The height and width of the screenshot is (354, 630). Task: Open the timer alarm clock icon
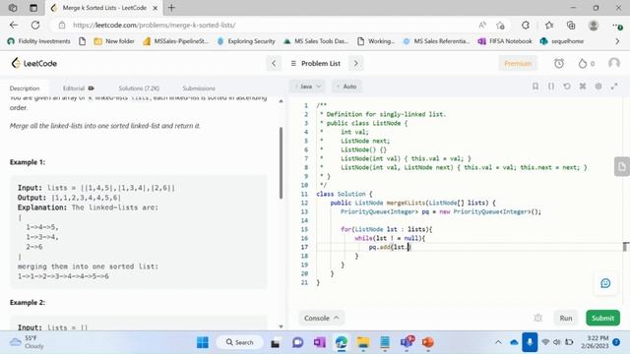[559, 63]
